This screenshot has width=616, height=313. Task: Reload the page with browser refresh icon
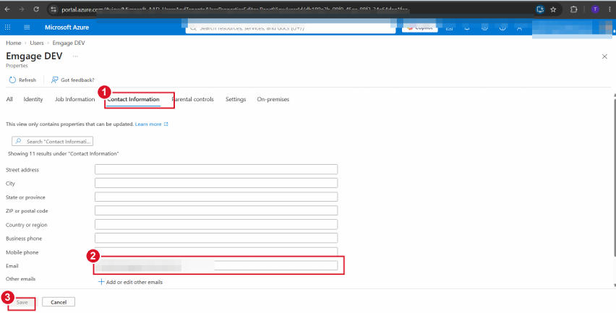tap(36, 9)
